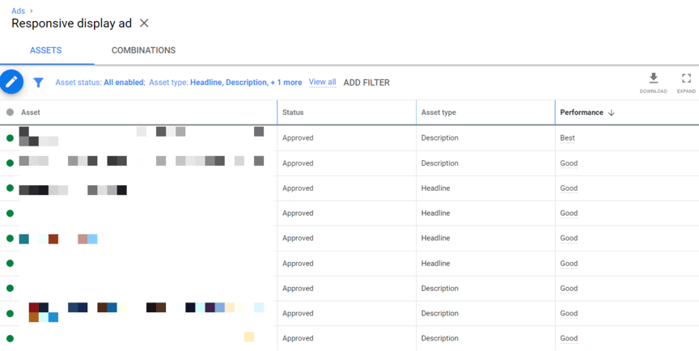The image size is (699, 351).
Task: Click the Status column header
Action: click(293, 112)
